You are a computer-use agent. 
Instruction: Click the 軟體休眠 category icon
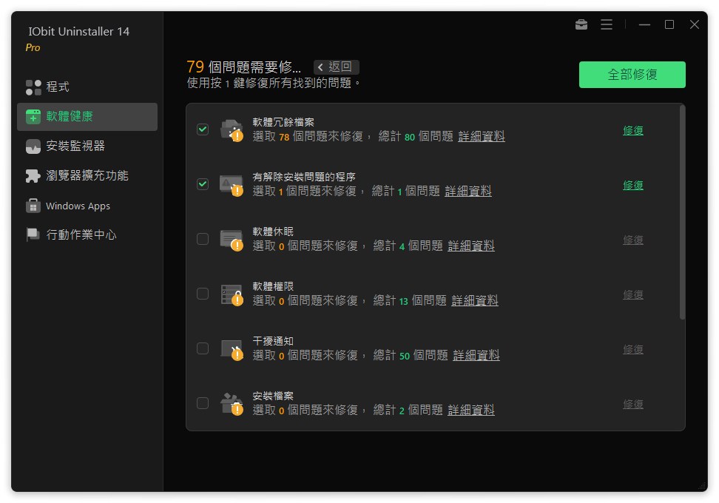click(x=232, y=240)
